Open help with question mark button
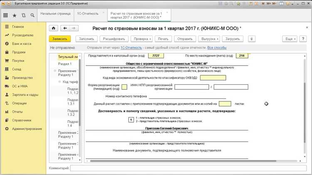 (x=303, y=39)
